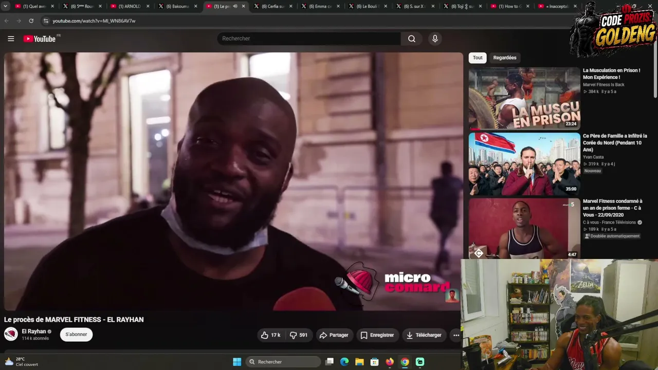Click the main video player
658x370 pixels.
pos(233,181)
